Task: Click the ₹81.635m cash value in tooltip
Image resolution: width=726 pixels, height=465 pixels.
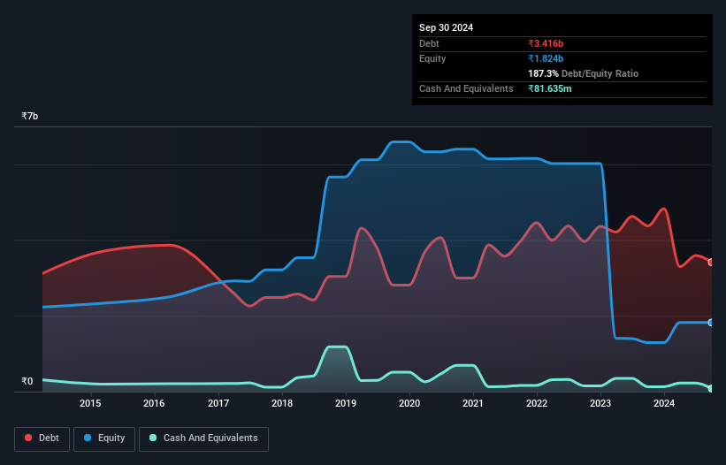Action: pyautogui.click(x=550, y=88)
